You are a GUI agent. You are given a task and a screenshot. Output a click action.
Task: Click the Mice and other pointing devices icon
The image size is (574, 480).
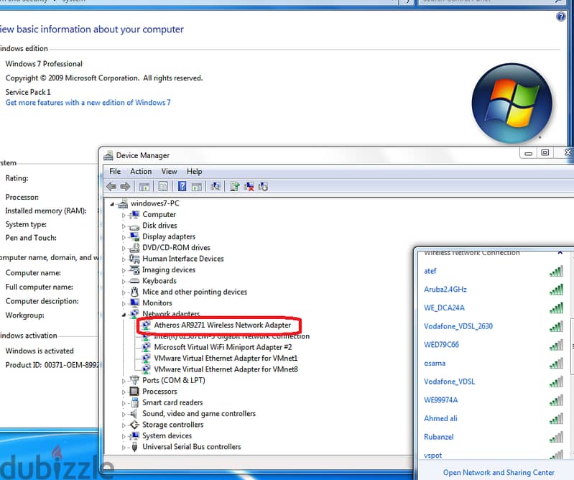click(x=134, y=292)
